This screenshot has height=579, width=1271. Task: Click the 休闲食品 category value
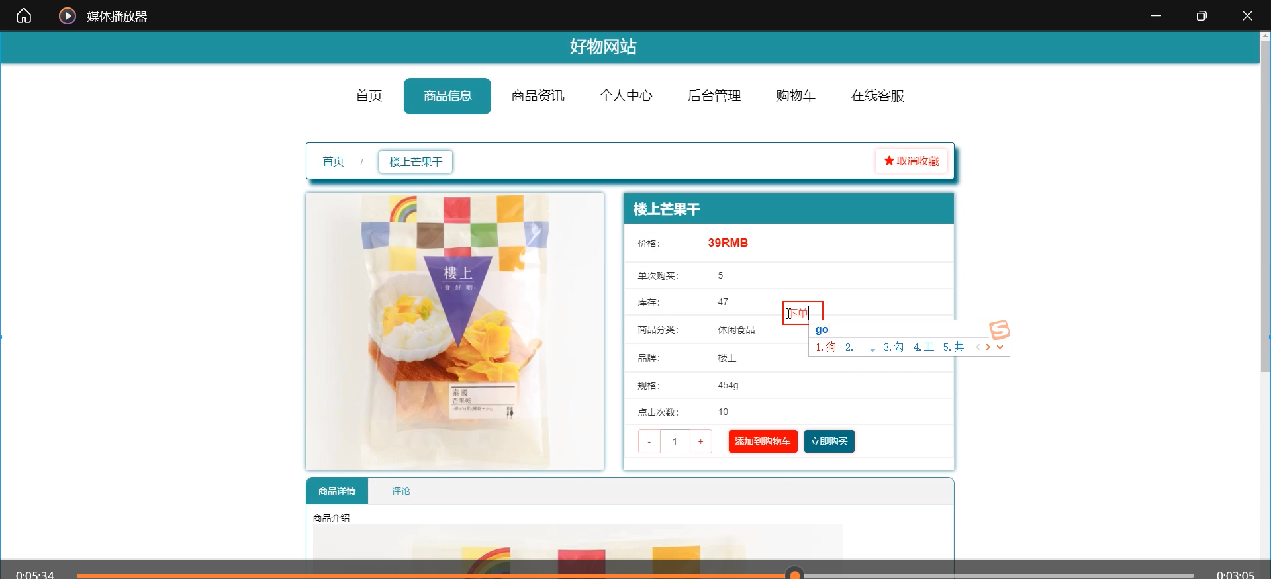point(736,330)
